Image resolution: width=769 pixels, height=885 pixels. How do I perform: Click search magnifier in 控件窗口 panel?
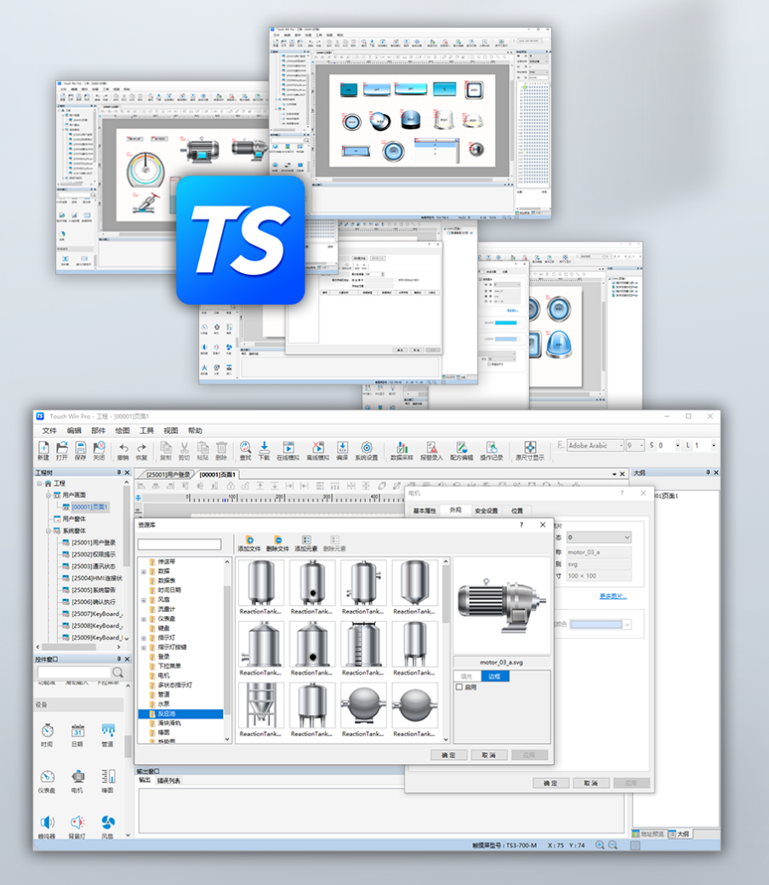click(x=117, y=672)
